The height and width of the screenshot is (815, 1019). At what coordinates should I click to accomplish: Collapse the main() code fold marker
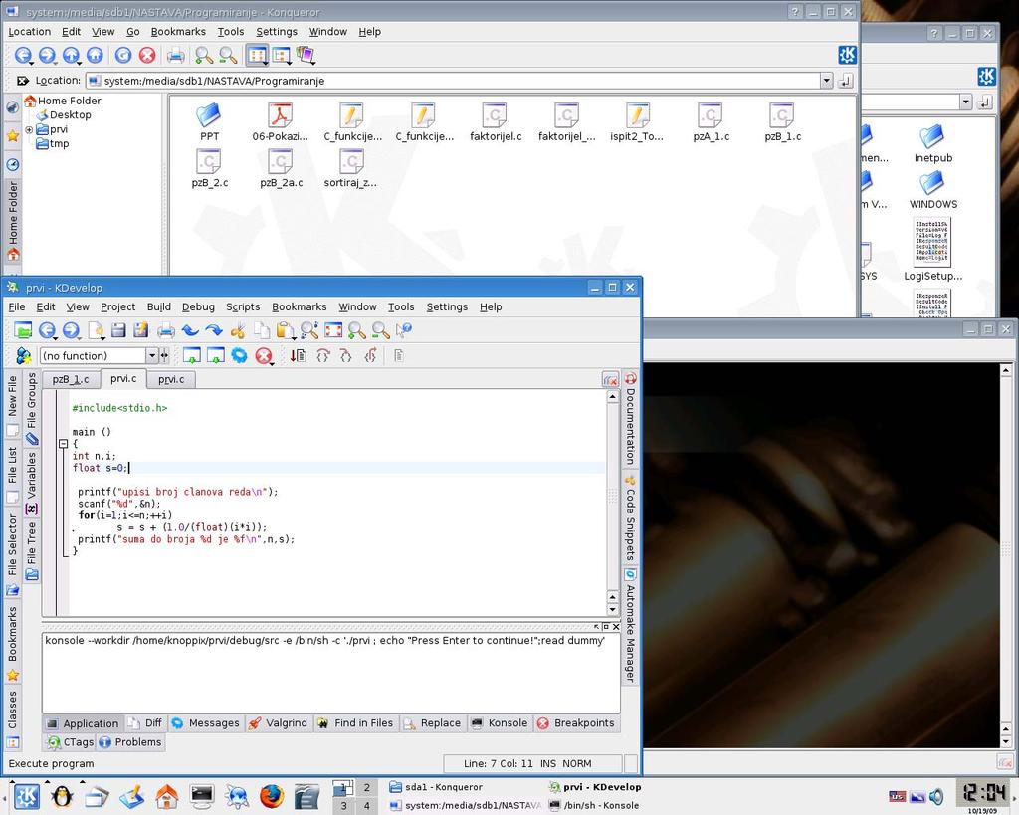[63, 444]
